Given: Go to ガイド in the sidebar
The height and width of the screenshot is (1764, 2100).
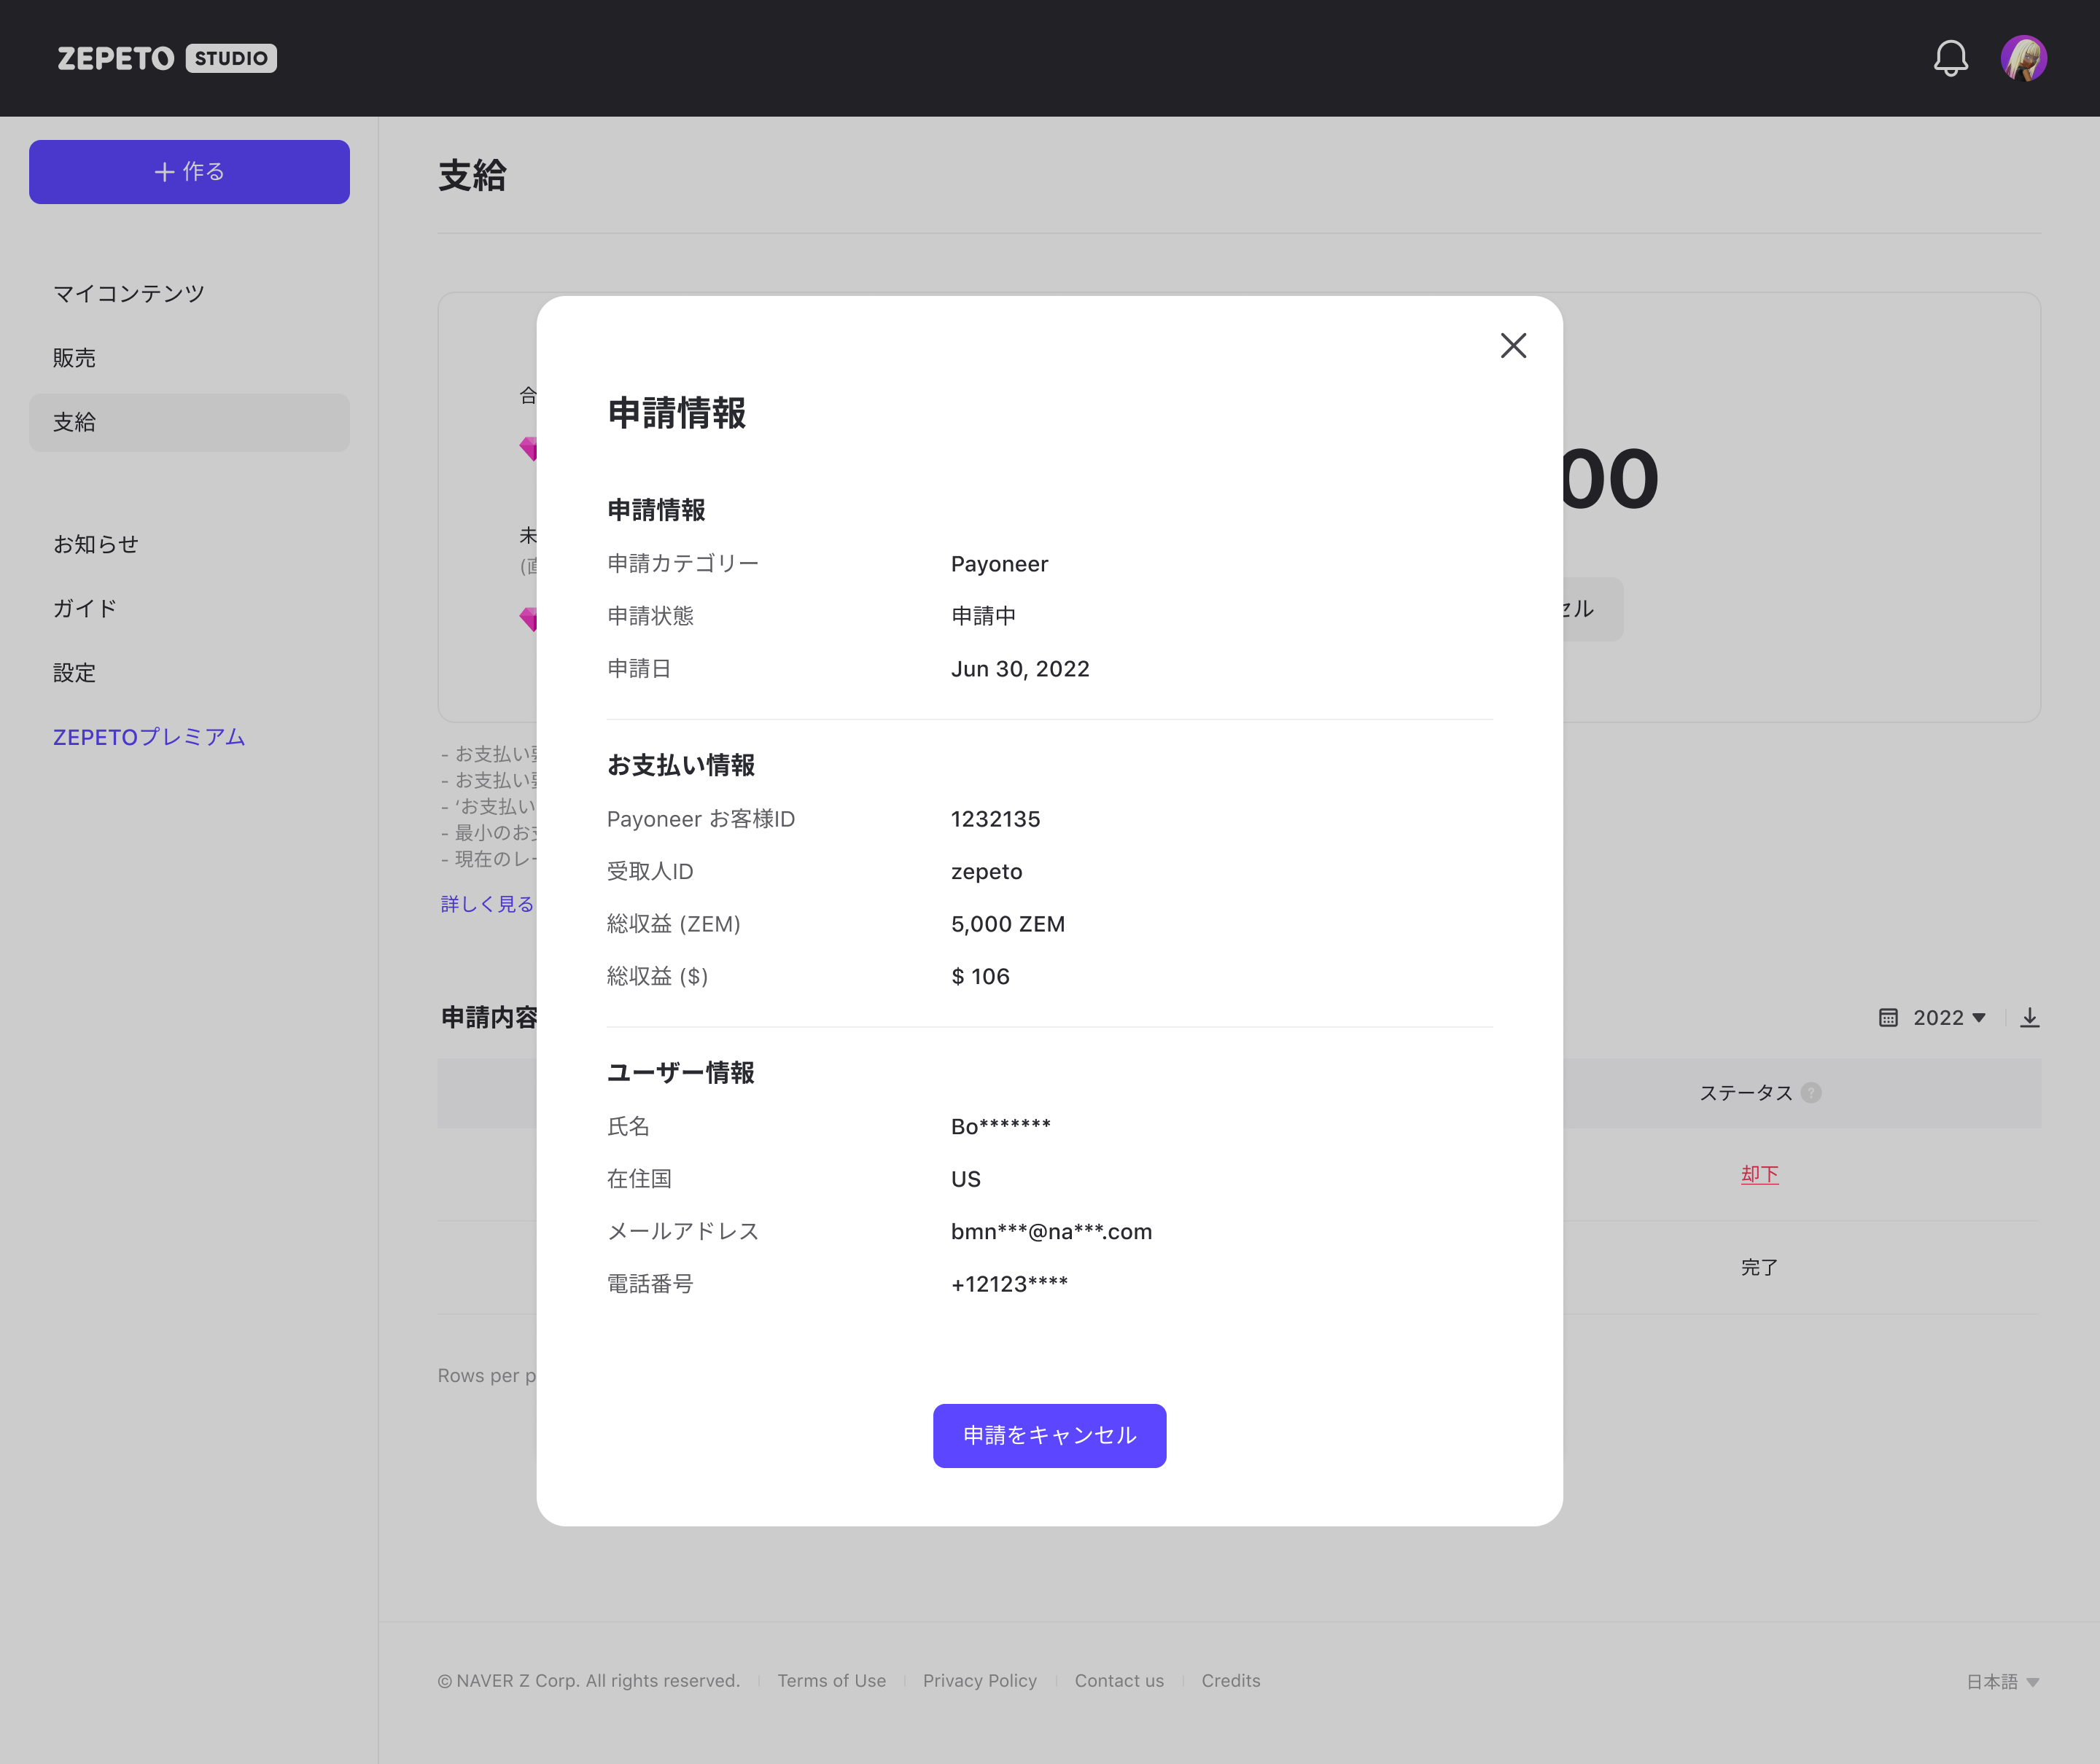Looking at the screenshot, I should click(x=85, y=608).
